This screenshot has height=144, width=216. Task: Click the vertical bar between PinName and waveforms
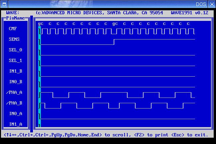click(x=32, y=74)
